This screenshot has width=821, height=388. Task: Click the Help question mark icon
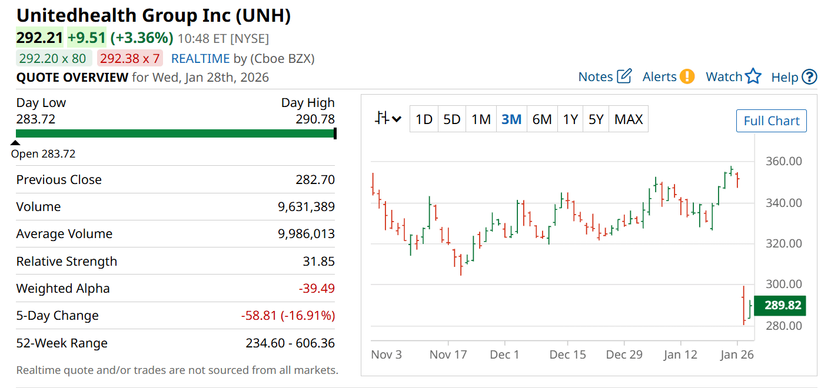pyautogui.click(x=810, y=77)
